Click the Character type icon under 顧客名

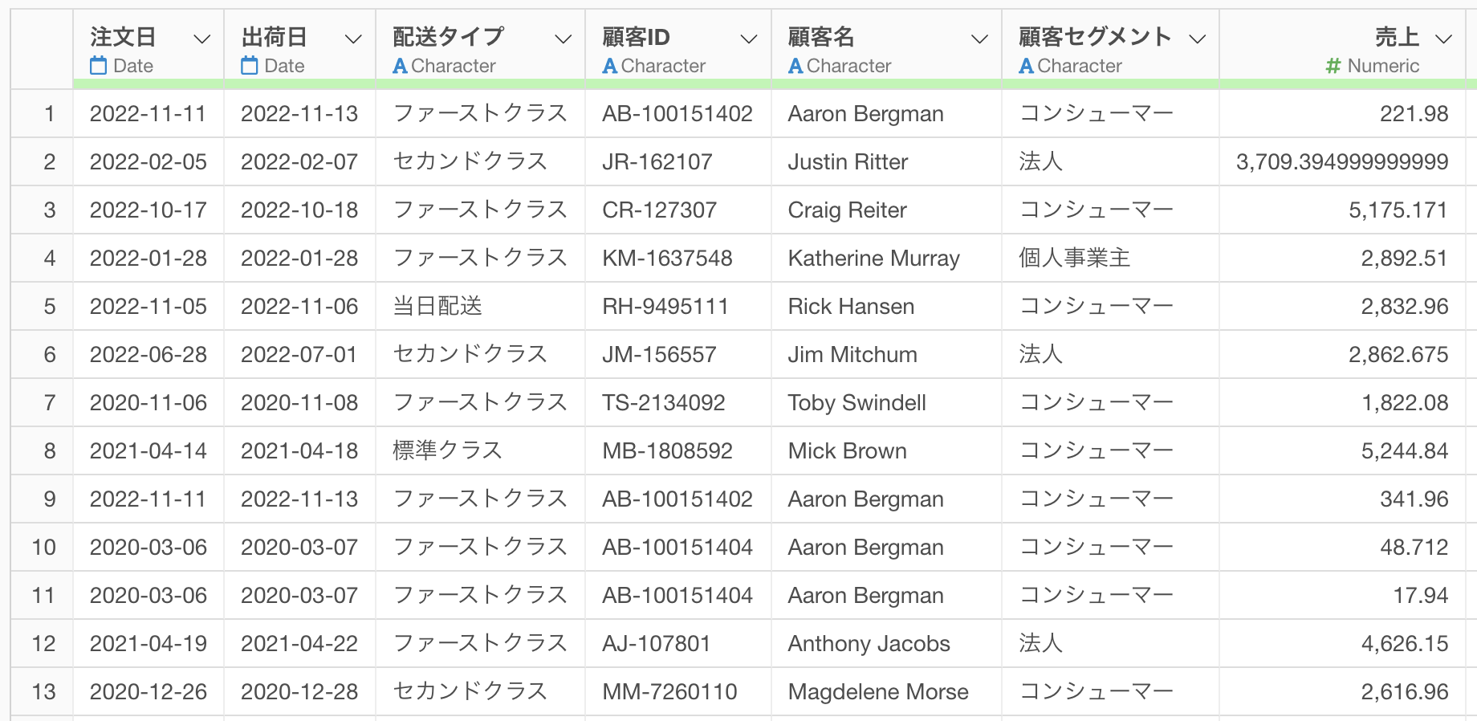(x=795, y=66)
